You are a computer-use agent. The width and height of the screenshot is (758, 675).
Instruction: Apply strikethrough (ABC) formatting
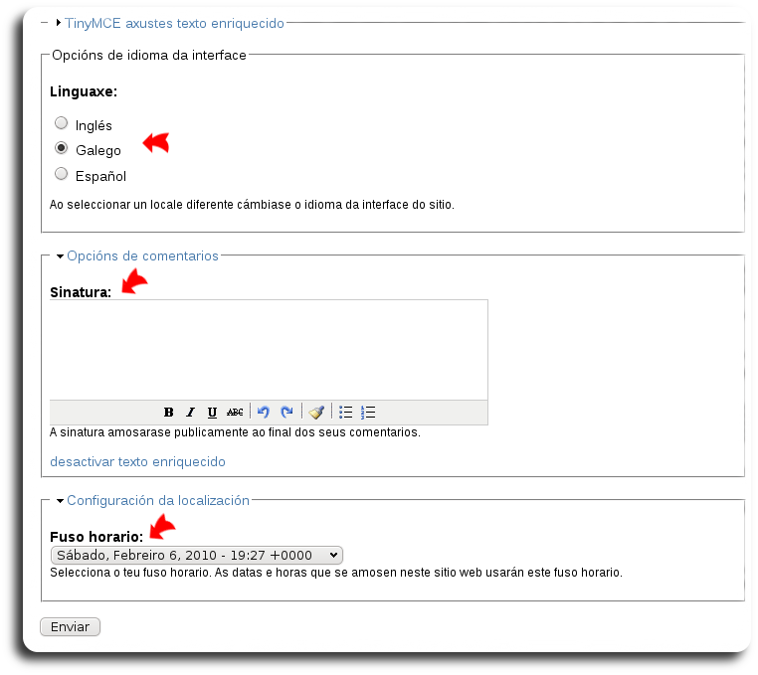pyautogui.click(x=235, y=413)
